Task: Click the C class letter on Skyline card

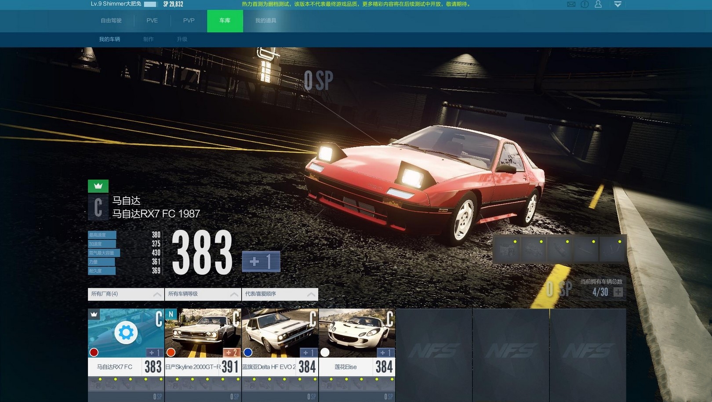Action: [236, 319]
